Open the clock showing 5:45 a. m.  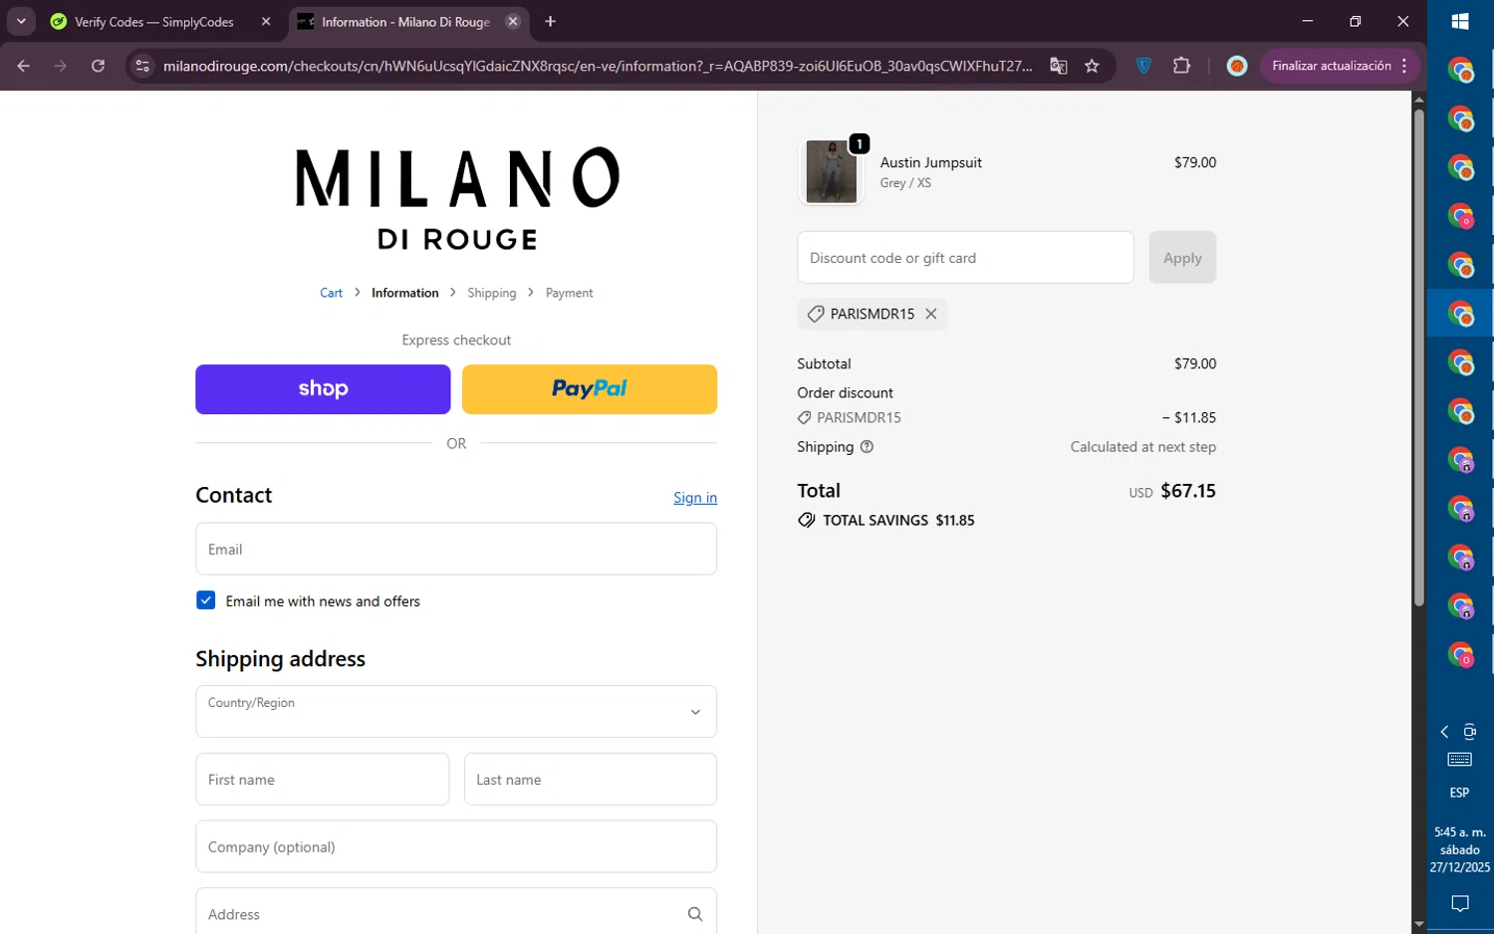(x=1460, y=849)
